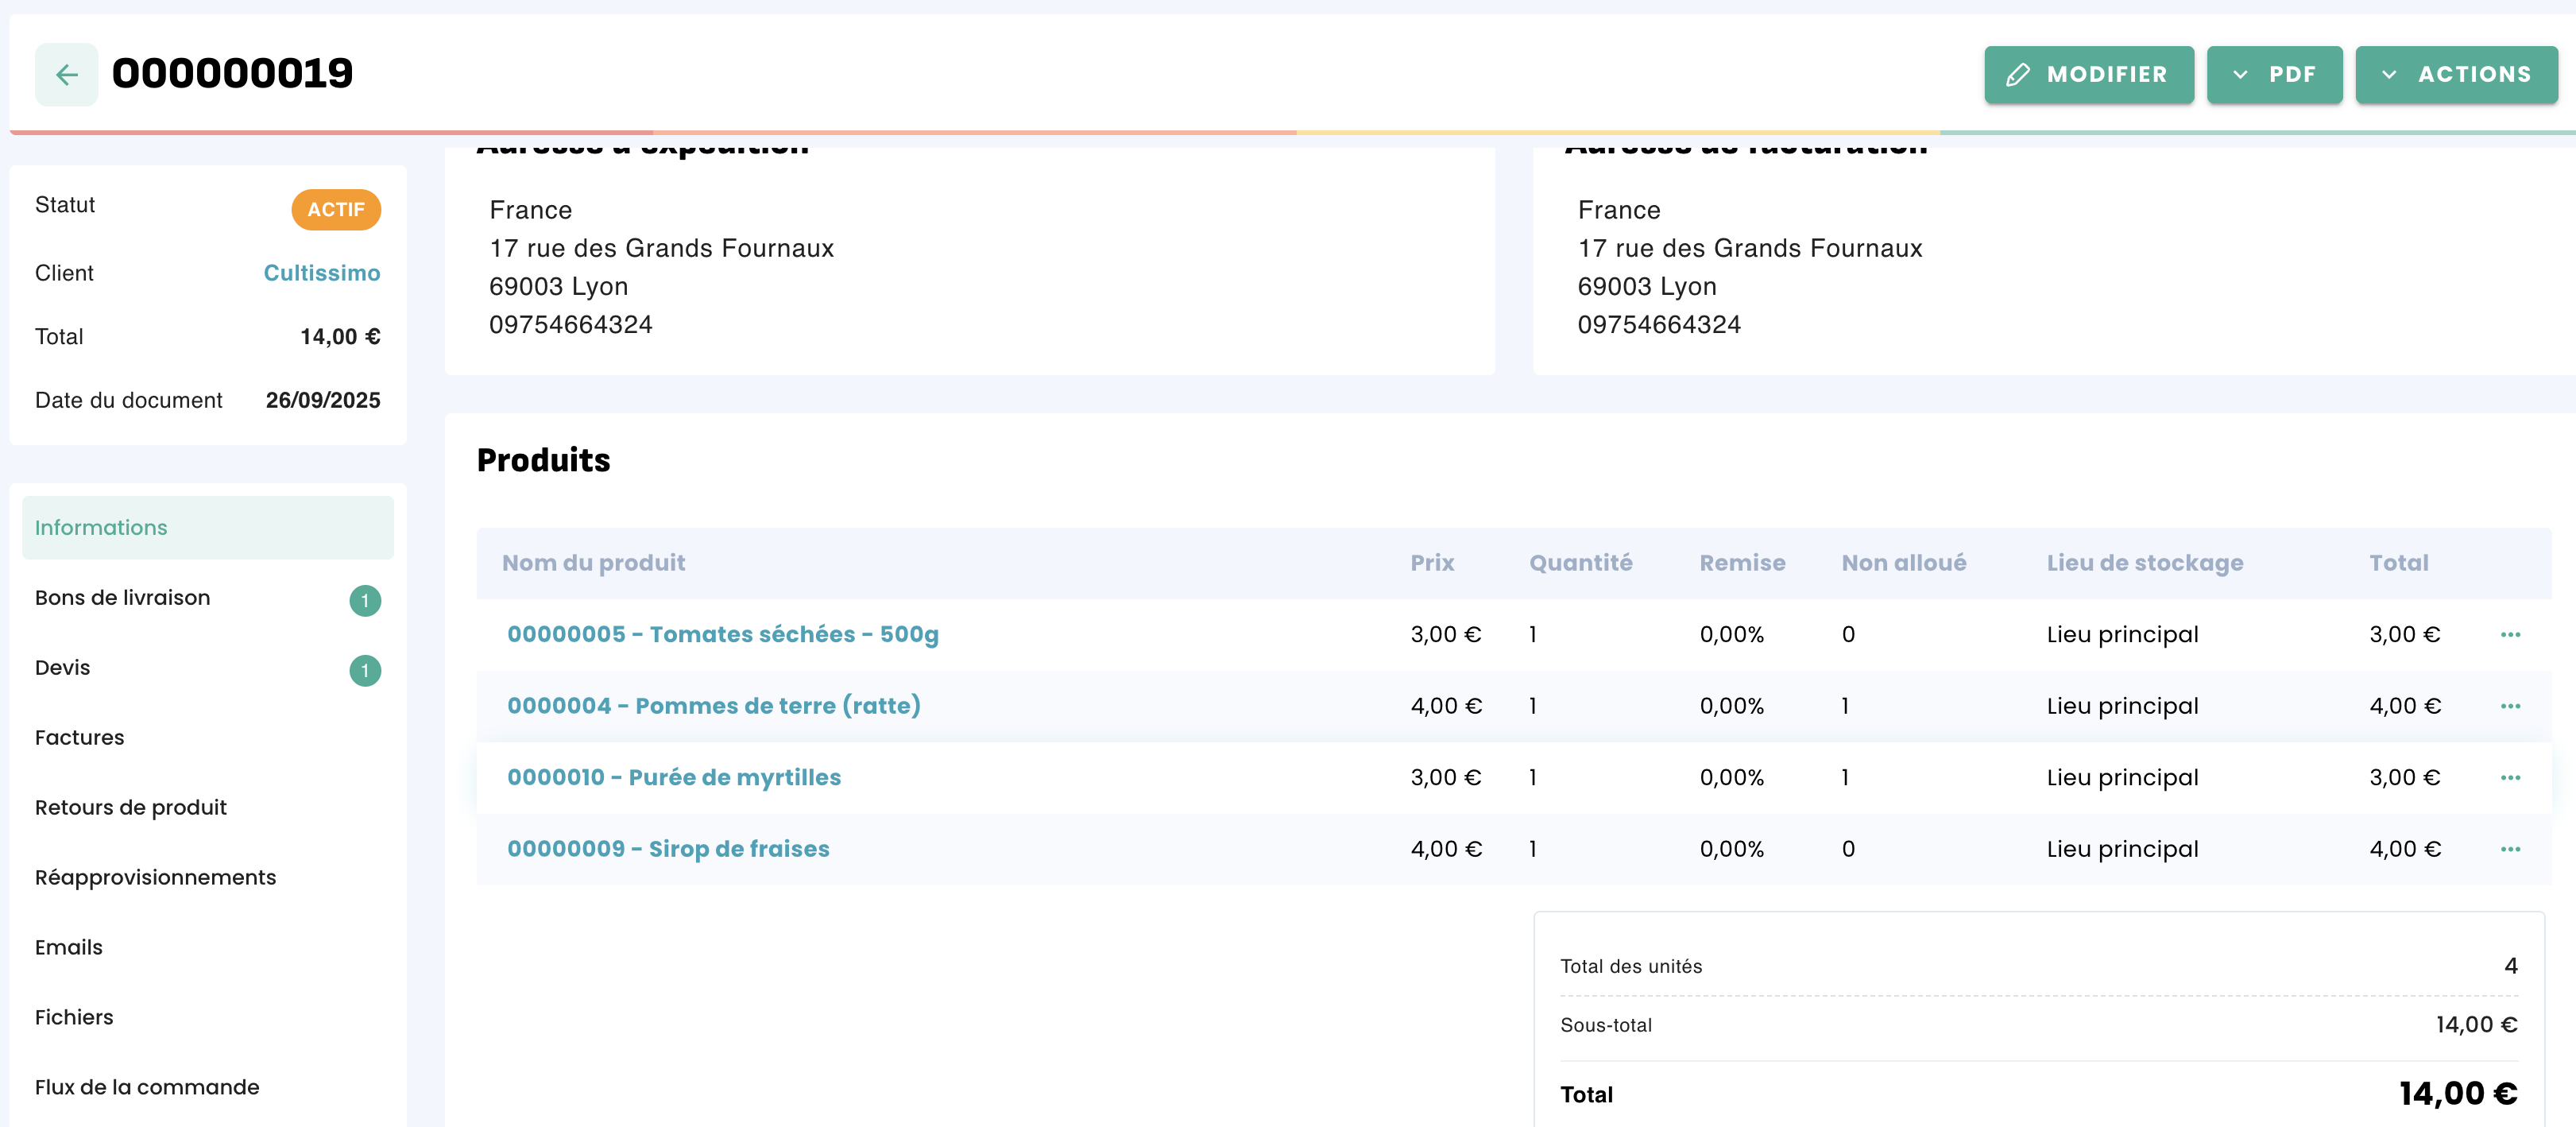Click the Devis count badge

365,670
